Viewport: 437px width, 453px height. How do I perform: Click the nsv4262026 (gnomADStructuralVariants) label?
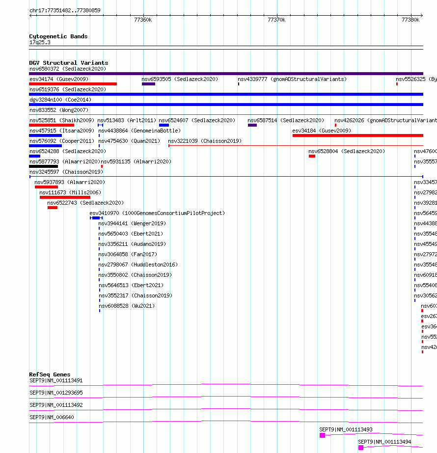[385, 120]
